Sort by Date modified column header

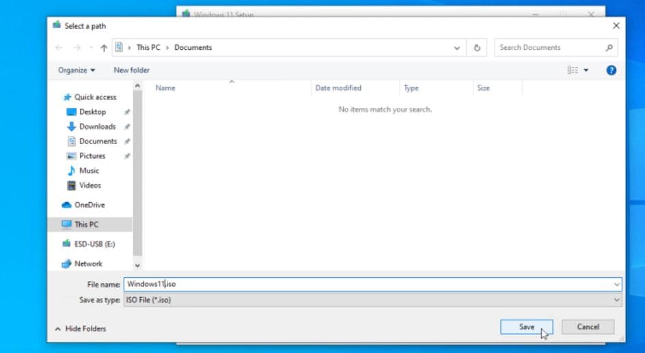click(338, 88)
